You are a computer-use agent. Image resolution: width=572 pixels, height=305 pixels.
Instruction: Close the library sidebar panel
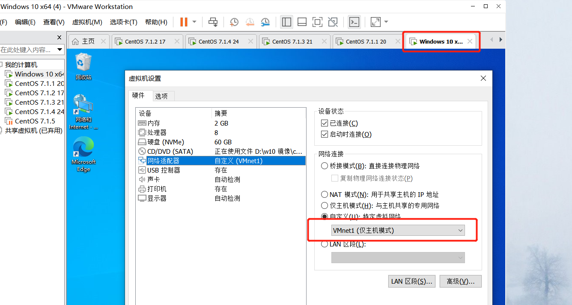(x=59, y=37)
